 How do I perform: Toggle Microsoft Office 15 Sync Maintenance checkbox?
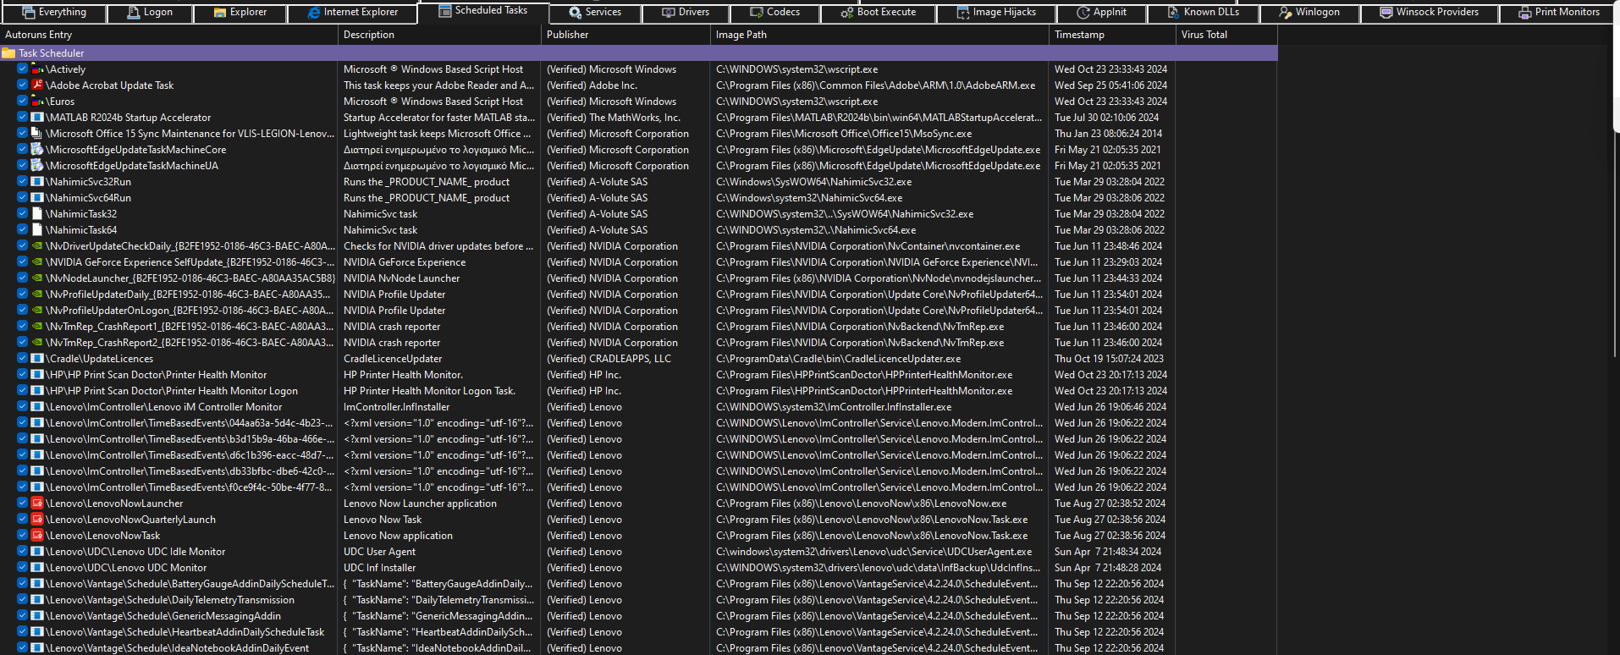pyautogui.click(x=23, y=134)
